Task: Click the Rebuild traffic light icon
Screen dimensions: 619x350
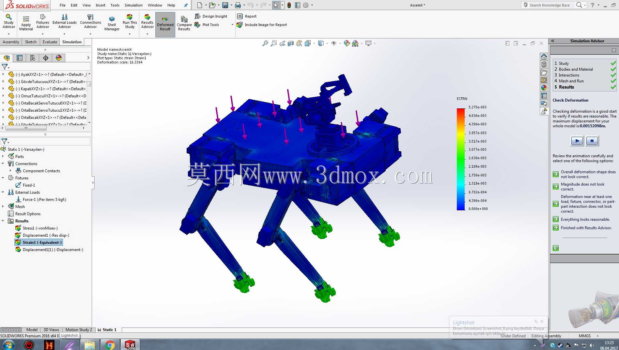Action: coord(289,5)
